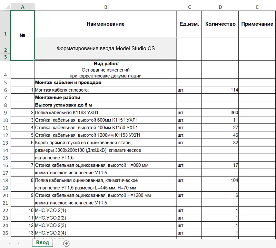276x248 pixels.
Task: Click the next sheet navigation arrow
Action: click(19, 244)
